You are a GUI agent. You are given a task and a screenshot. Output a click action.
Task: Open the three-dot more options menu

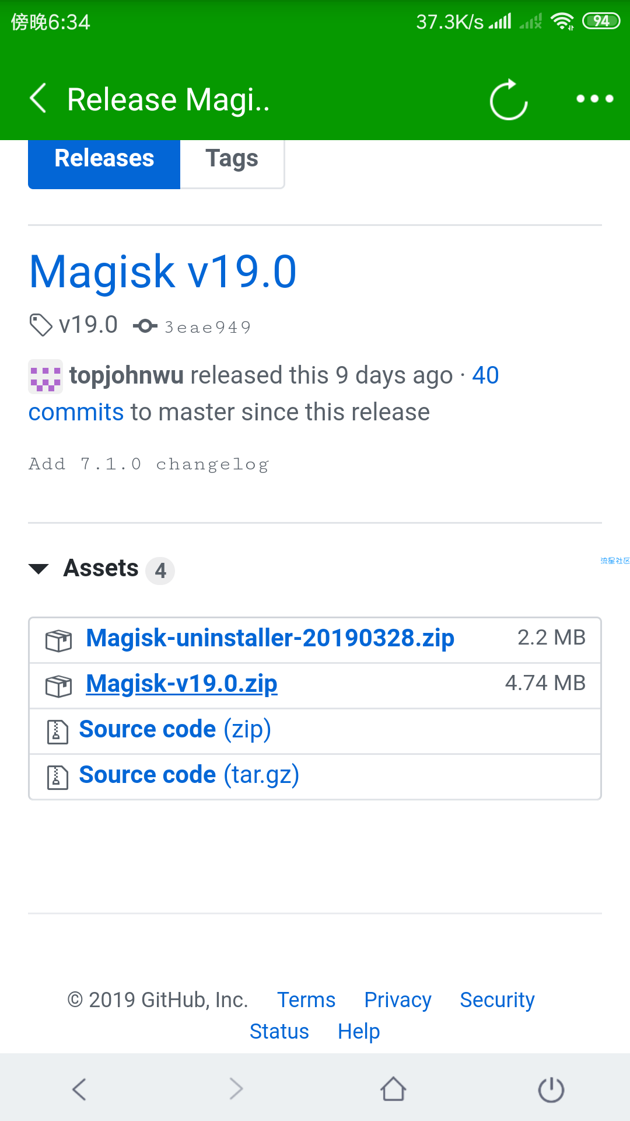coord(594,99)
